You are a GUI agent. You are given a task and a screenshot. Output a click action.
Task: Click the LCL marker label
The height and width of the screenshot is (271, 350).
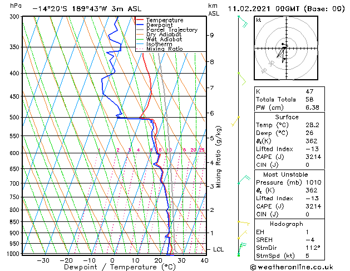click(x=218, y=249)
